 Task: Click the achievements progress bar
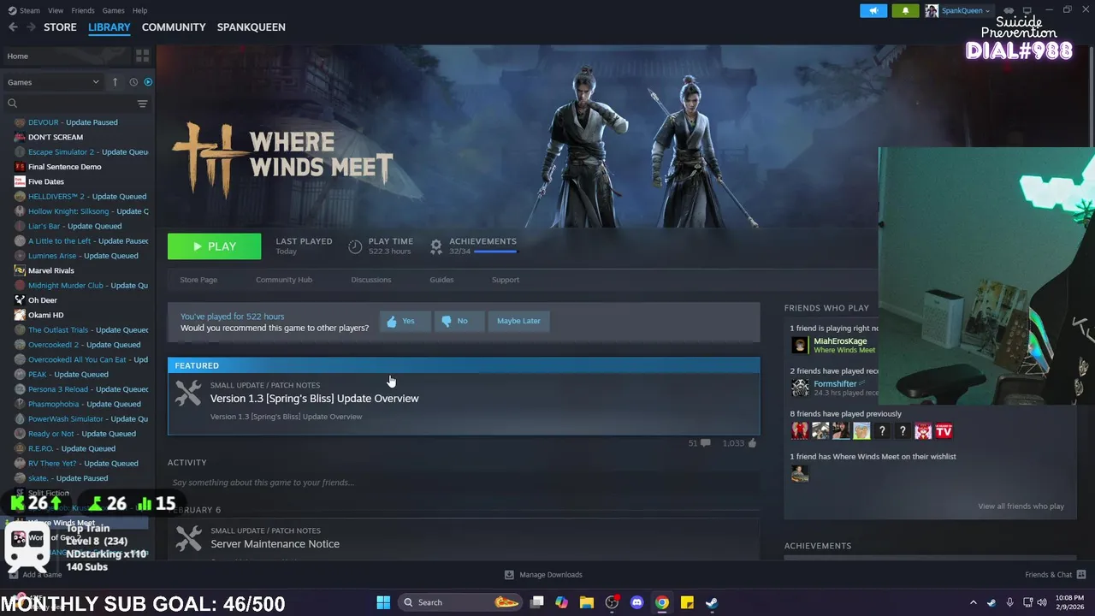[495, 252]
